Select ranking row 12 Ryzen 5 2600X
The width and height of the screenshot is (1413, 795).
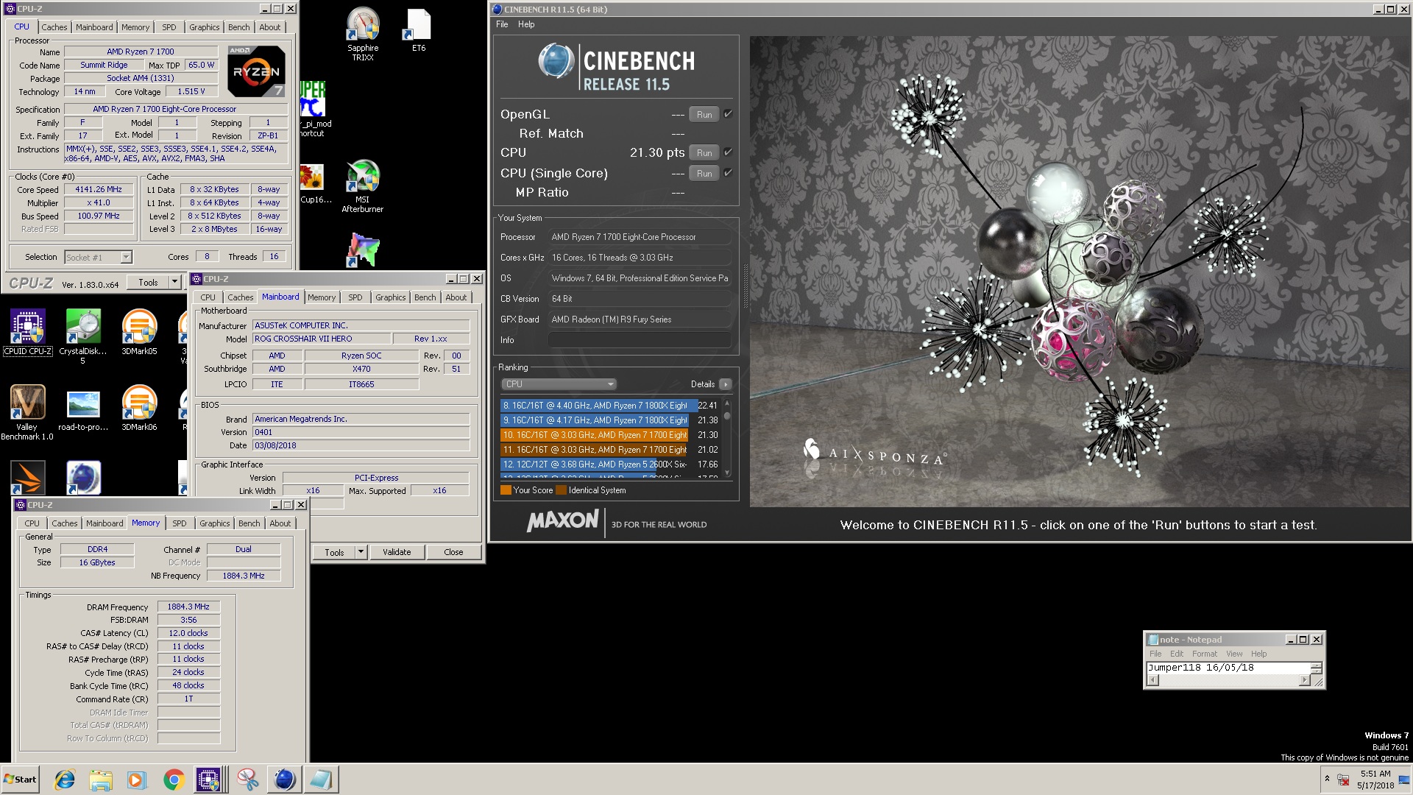click(x=609, y=464)
